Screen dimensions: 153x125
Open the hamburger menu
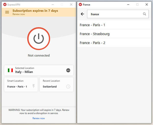pyautogui.click(x=7, y=12)
